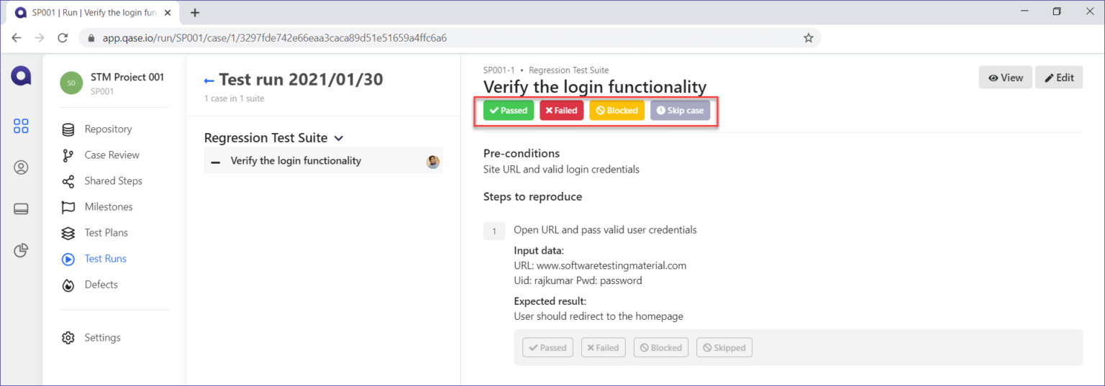Mark step 1 as Passed
This screenshot has height=386, width=1105.
[547, 348]
